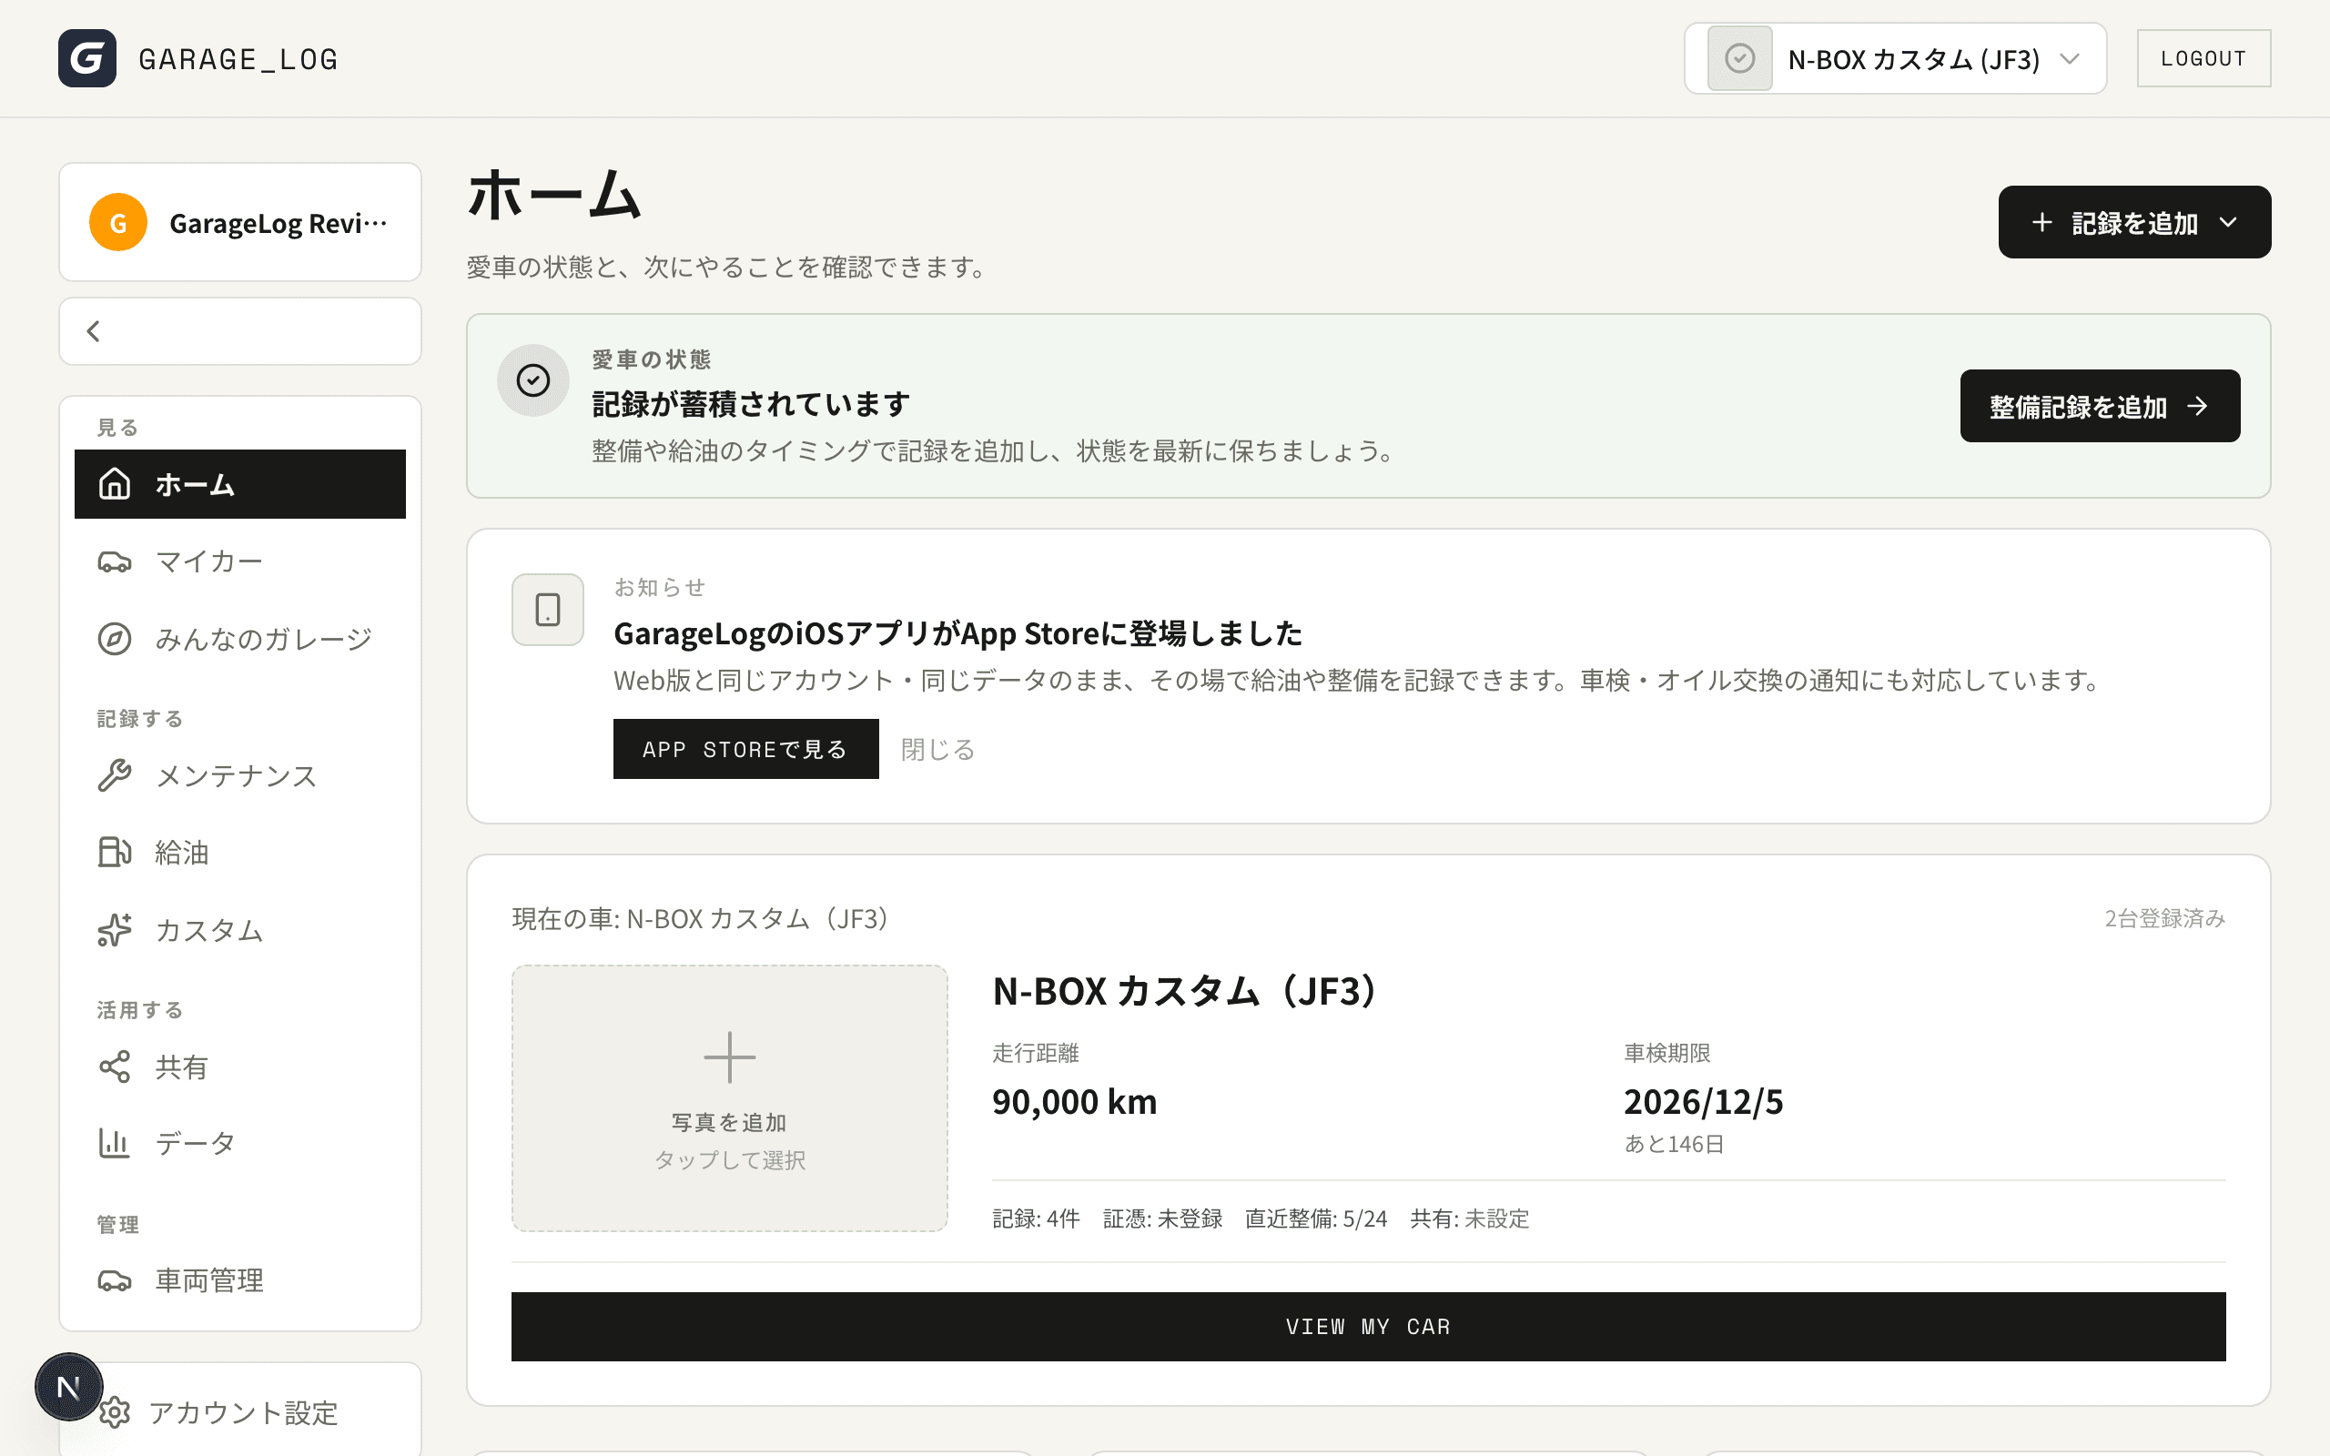Image resolution: width=2330 pixels, height=1456 pixels.
Task: Click the データ bar chart icon
Action: [x=115, y=1143]
